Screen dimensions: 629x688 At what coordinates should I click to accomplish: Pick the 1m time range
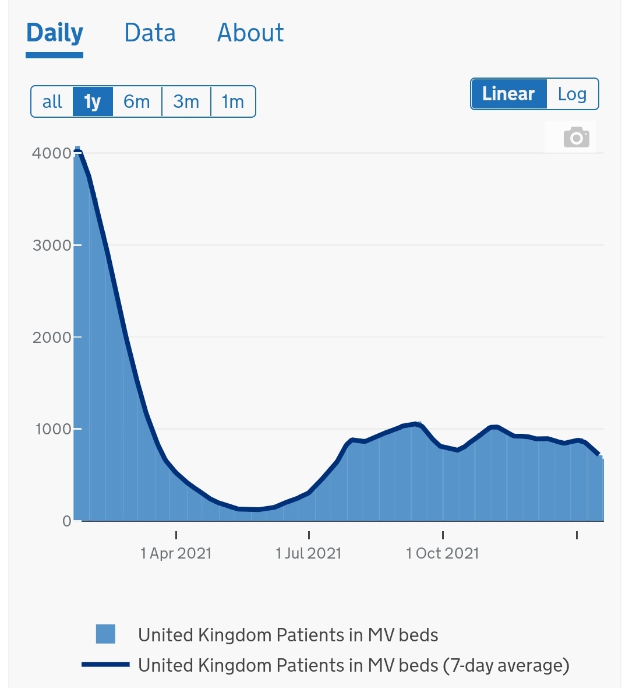pyautogui.click(x=233, y=102)
